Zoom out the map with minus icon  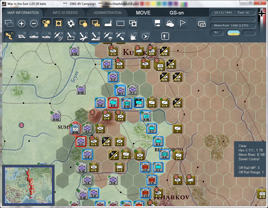(x=34, y=23)
